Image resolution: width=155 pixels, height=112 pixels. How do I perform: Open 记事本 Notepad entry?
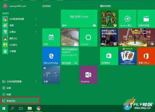tap(19, 32)
